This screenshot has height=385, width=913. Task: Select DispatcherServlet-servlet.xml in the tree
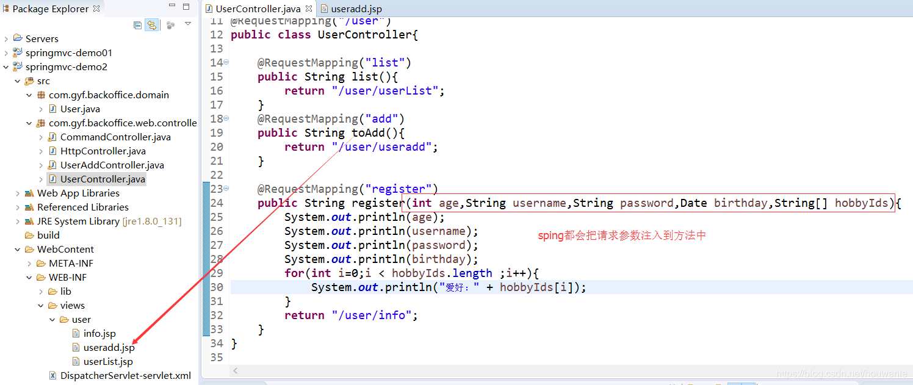(125, 375)
